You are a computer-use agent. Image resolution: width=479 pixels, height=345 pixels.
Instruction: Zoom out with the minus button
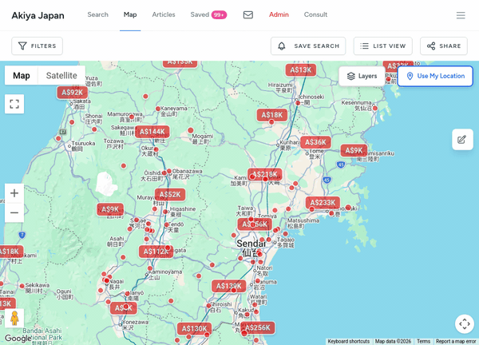14,212
